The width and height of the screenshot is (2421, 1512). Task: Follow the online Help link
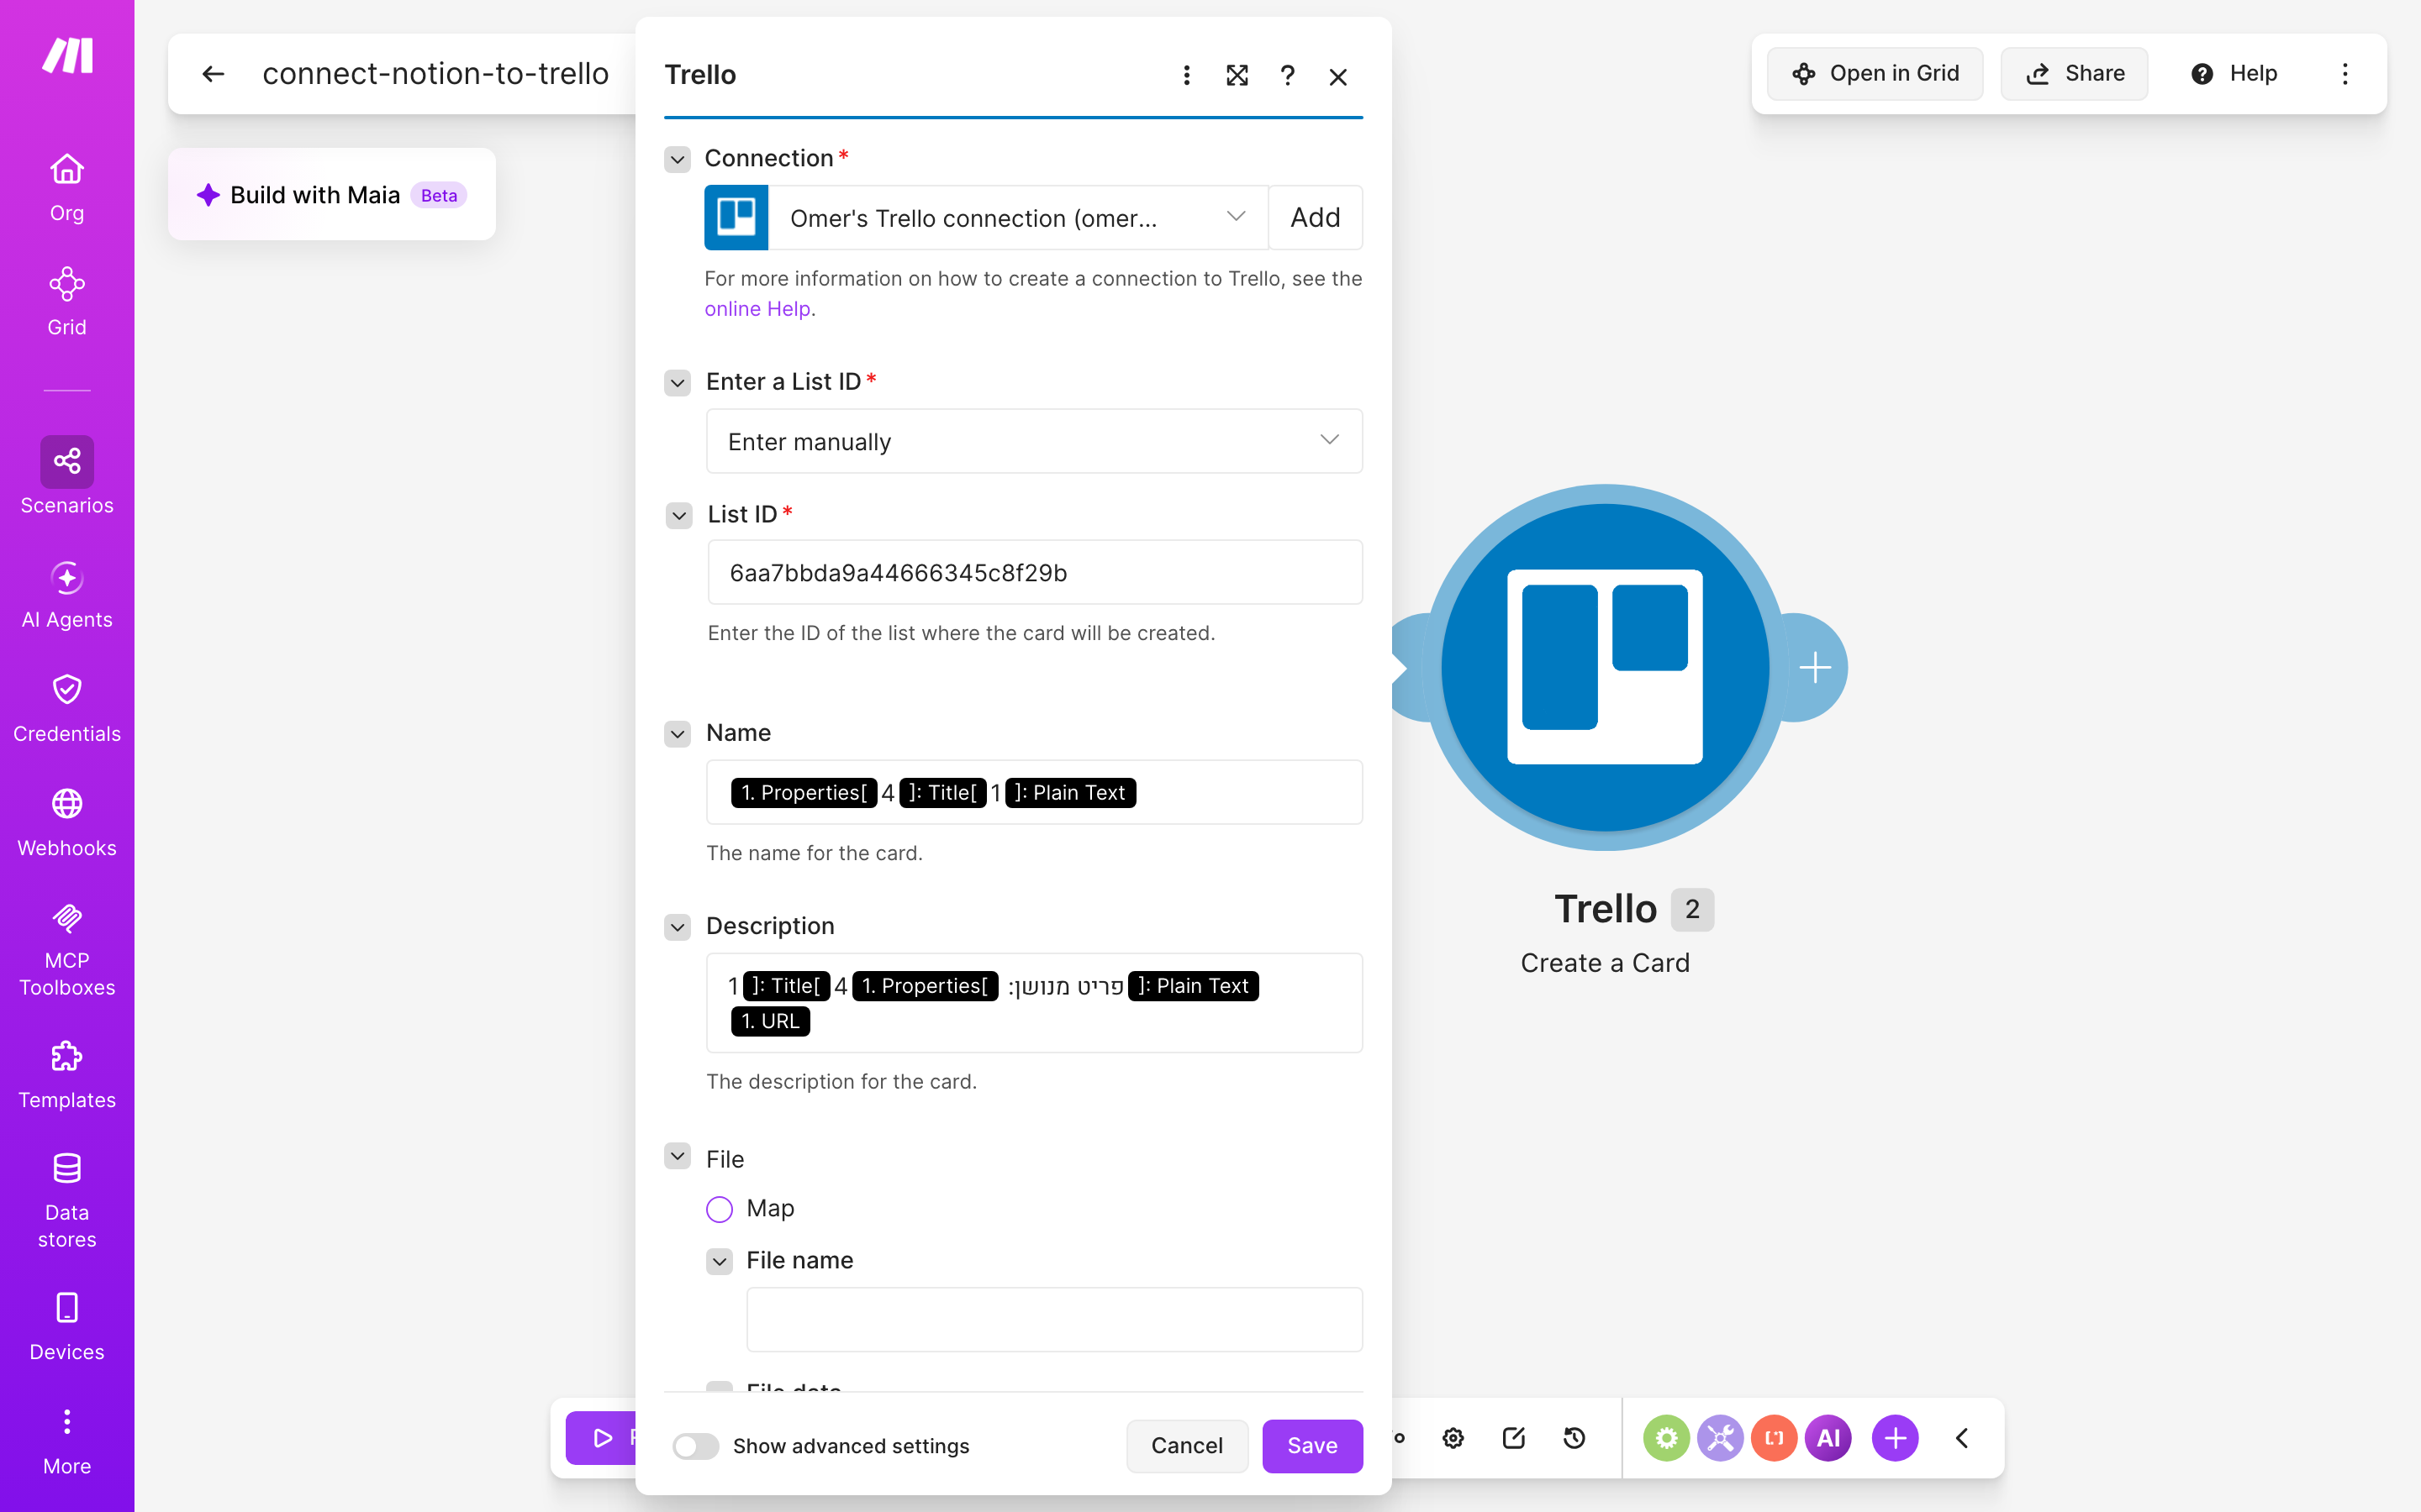pos(757,309)
